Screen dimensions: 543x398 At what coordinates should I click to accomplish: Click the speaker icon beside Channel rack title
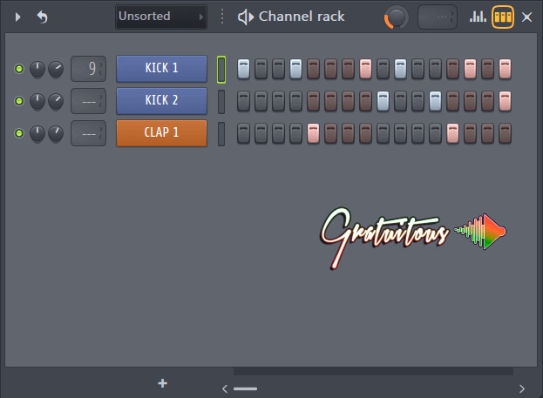pos(246,17)
